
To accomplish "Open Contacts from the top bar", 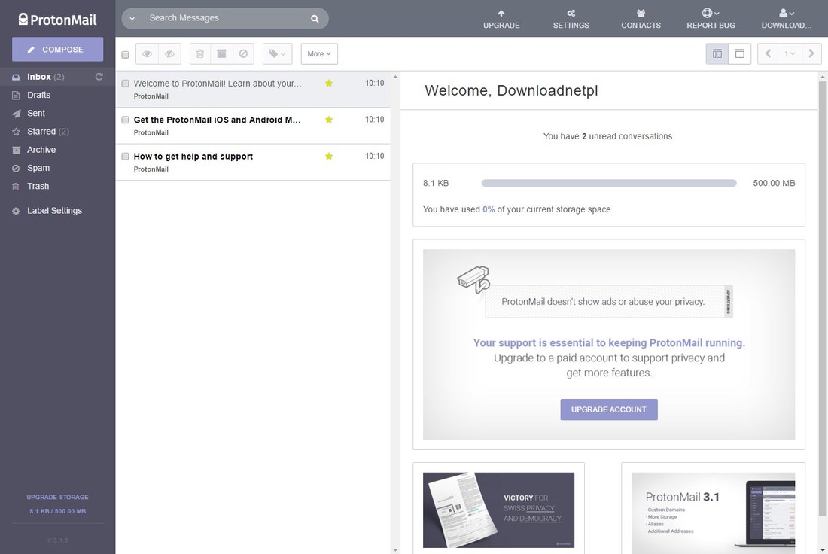I will click(641, 19).
